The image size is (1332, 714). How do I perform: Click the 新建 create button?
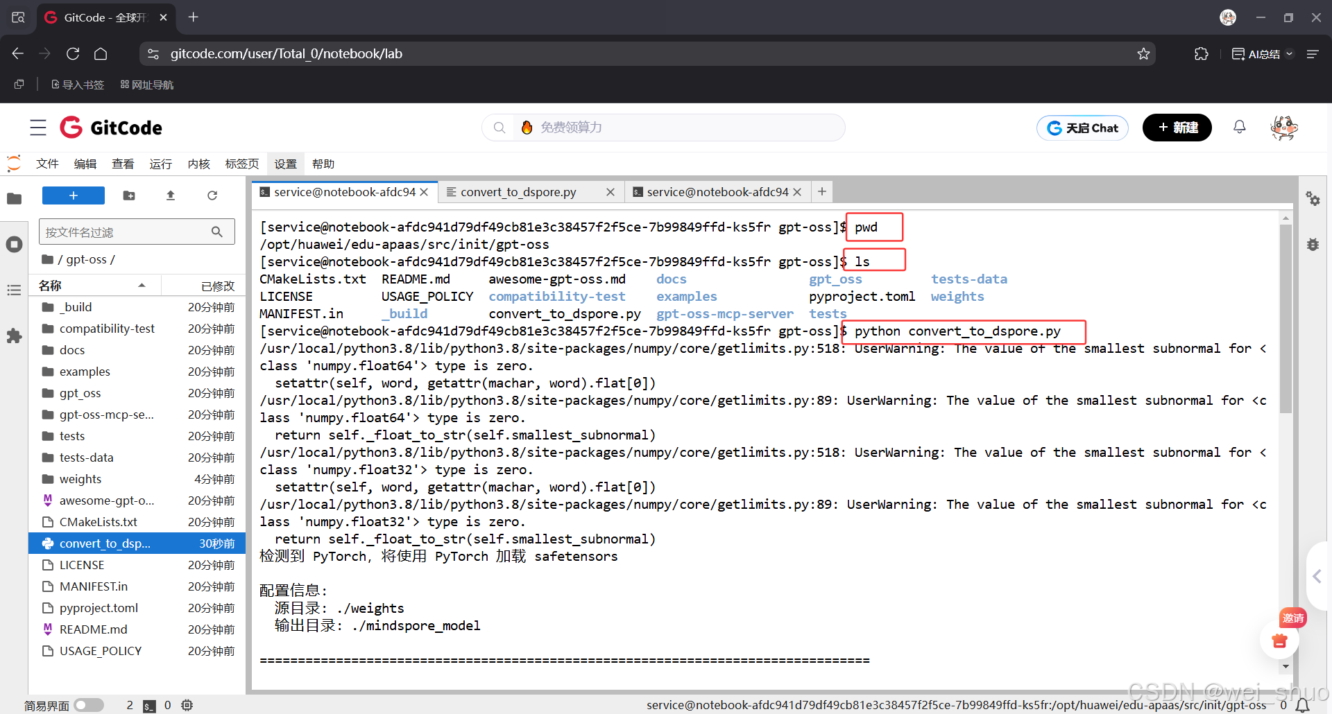tap(1177, 128)
